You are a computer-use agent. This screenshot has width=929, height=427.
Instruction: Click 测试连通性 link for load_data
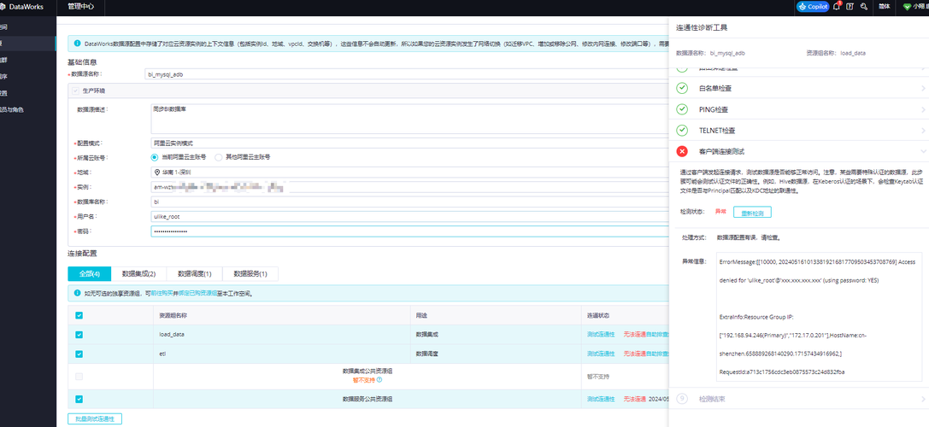click(601, 335)
